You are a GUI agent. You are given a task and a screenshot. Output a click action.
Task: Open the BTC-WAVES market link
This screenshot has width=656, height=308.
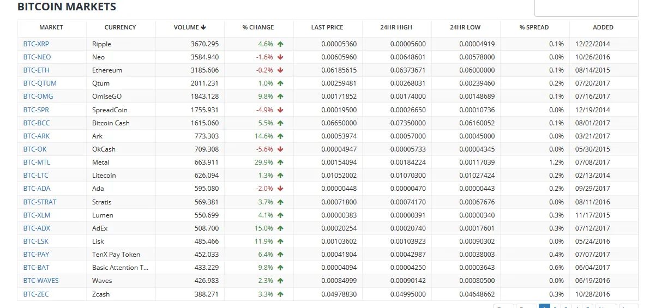tap(41, 281)
